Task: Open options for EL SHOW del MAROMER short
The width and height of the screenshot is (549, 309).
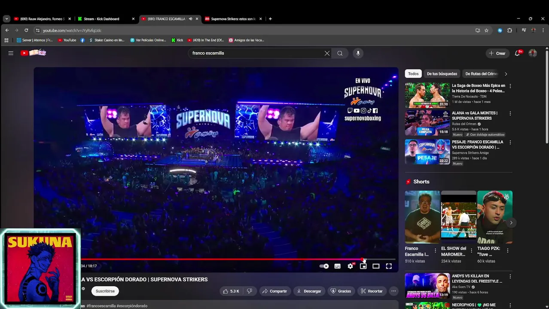Action: tap(471, 250)
